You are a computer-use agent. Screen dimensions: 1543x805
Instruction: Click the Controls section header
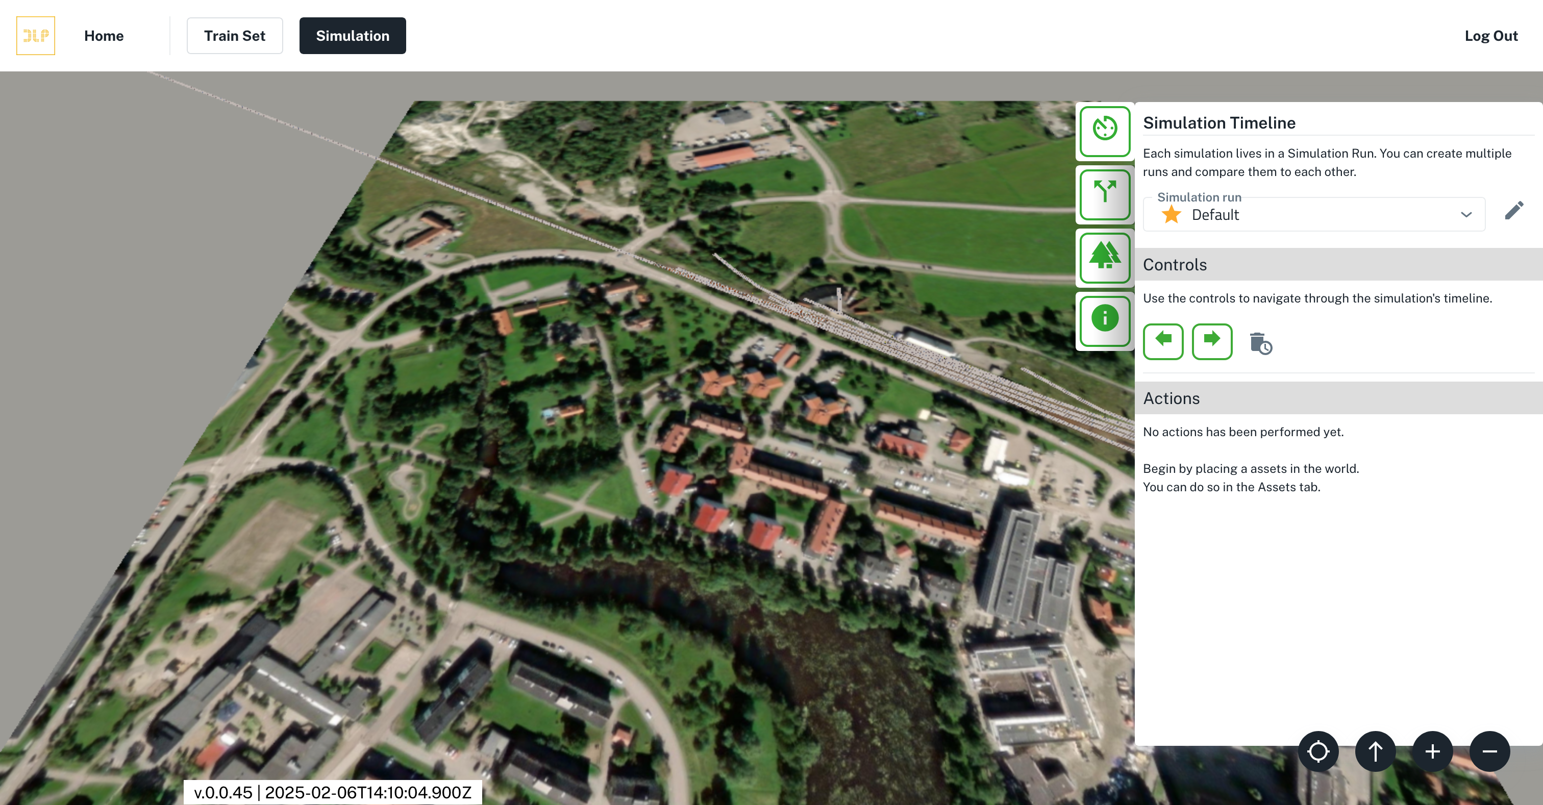(x=1338, y=265)
